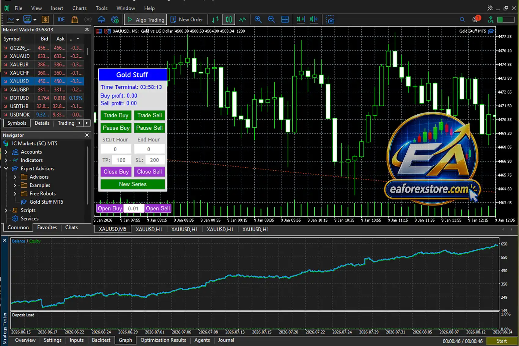The image size is (519, 346).
Task: Click the Trade Buy button
Action: pos(116,115)
